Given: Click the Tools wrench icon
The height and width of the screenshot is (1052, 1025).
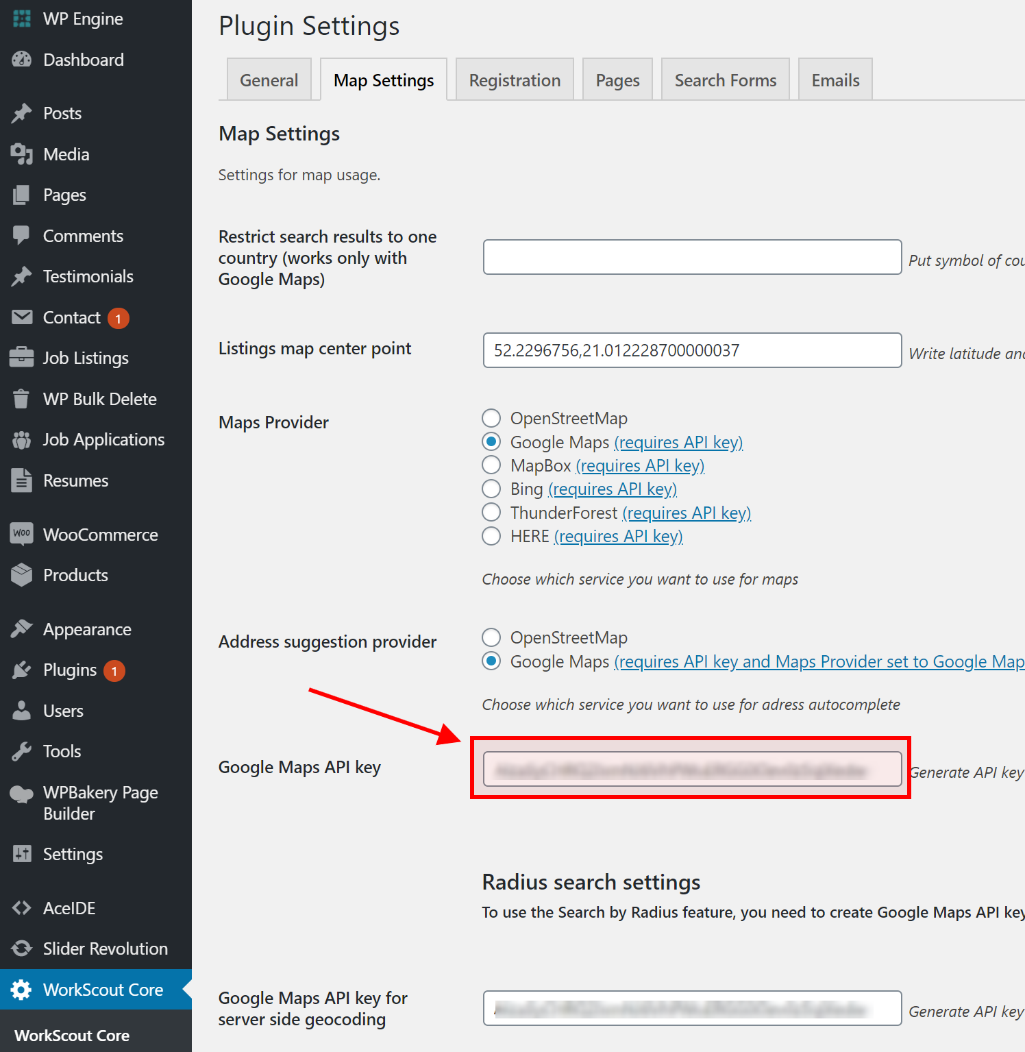Looking at the screenshot, I should [x=22, y=751].
